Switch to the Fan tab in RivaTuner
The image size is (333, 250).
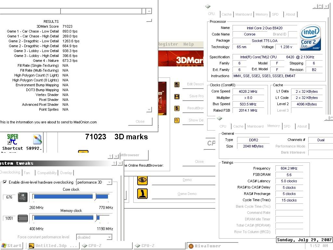(x=27, y=173)
